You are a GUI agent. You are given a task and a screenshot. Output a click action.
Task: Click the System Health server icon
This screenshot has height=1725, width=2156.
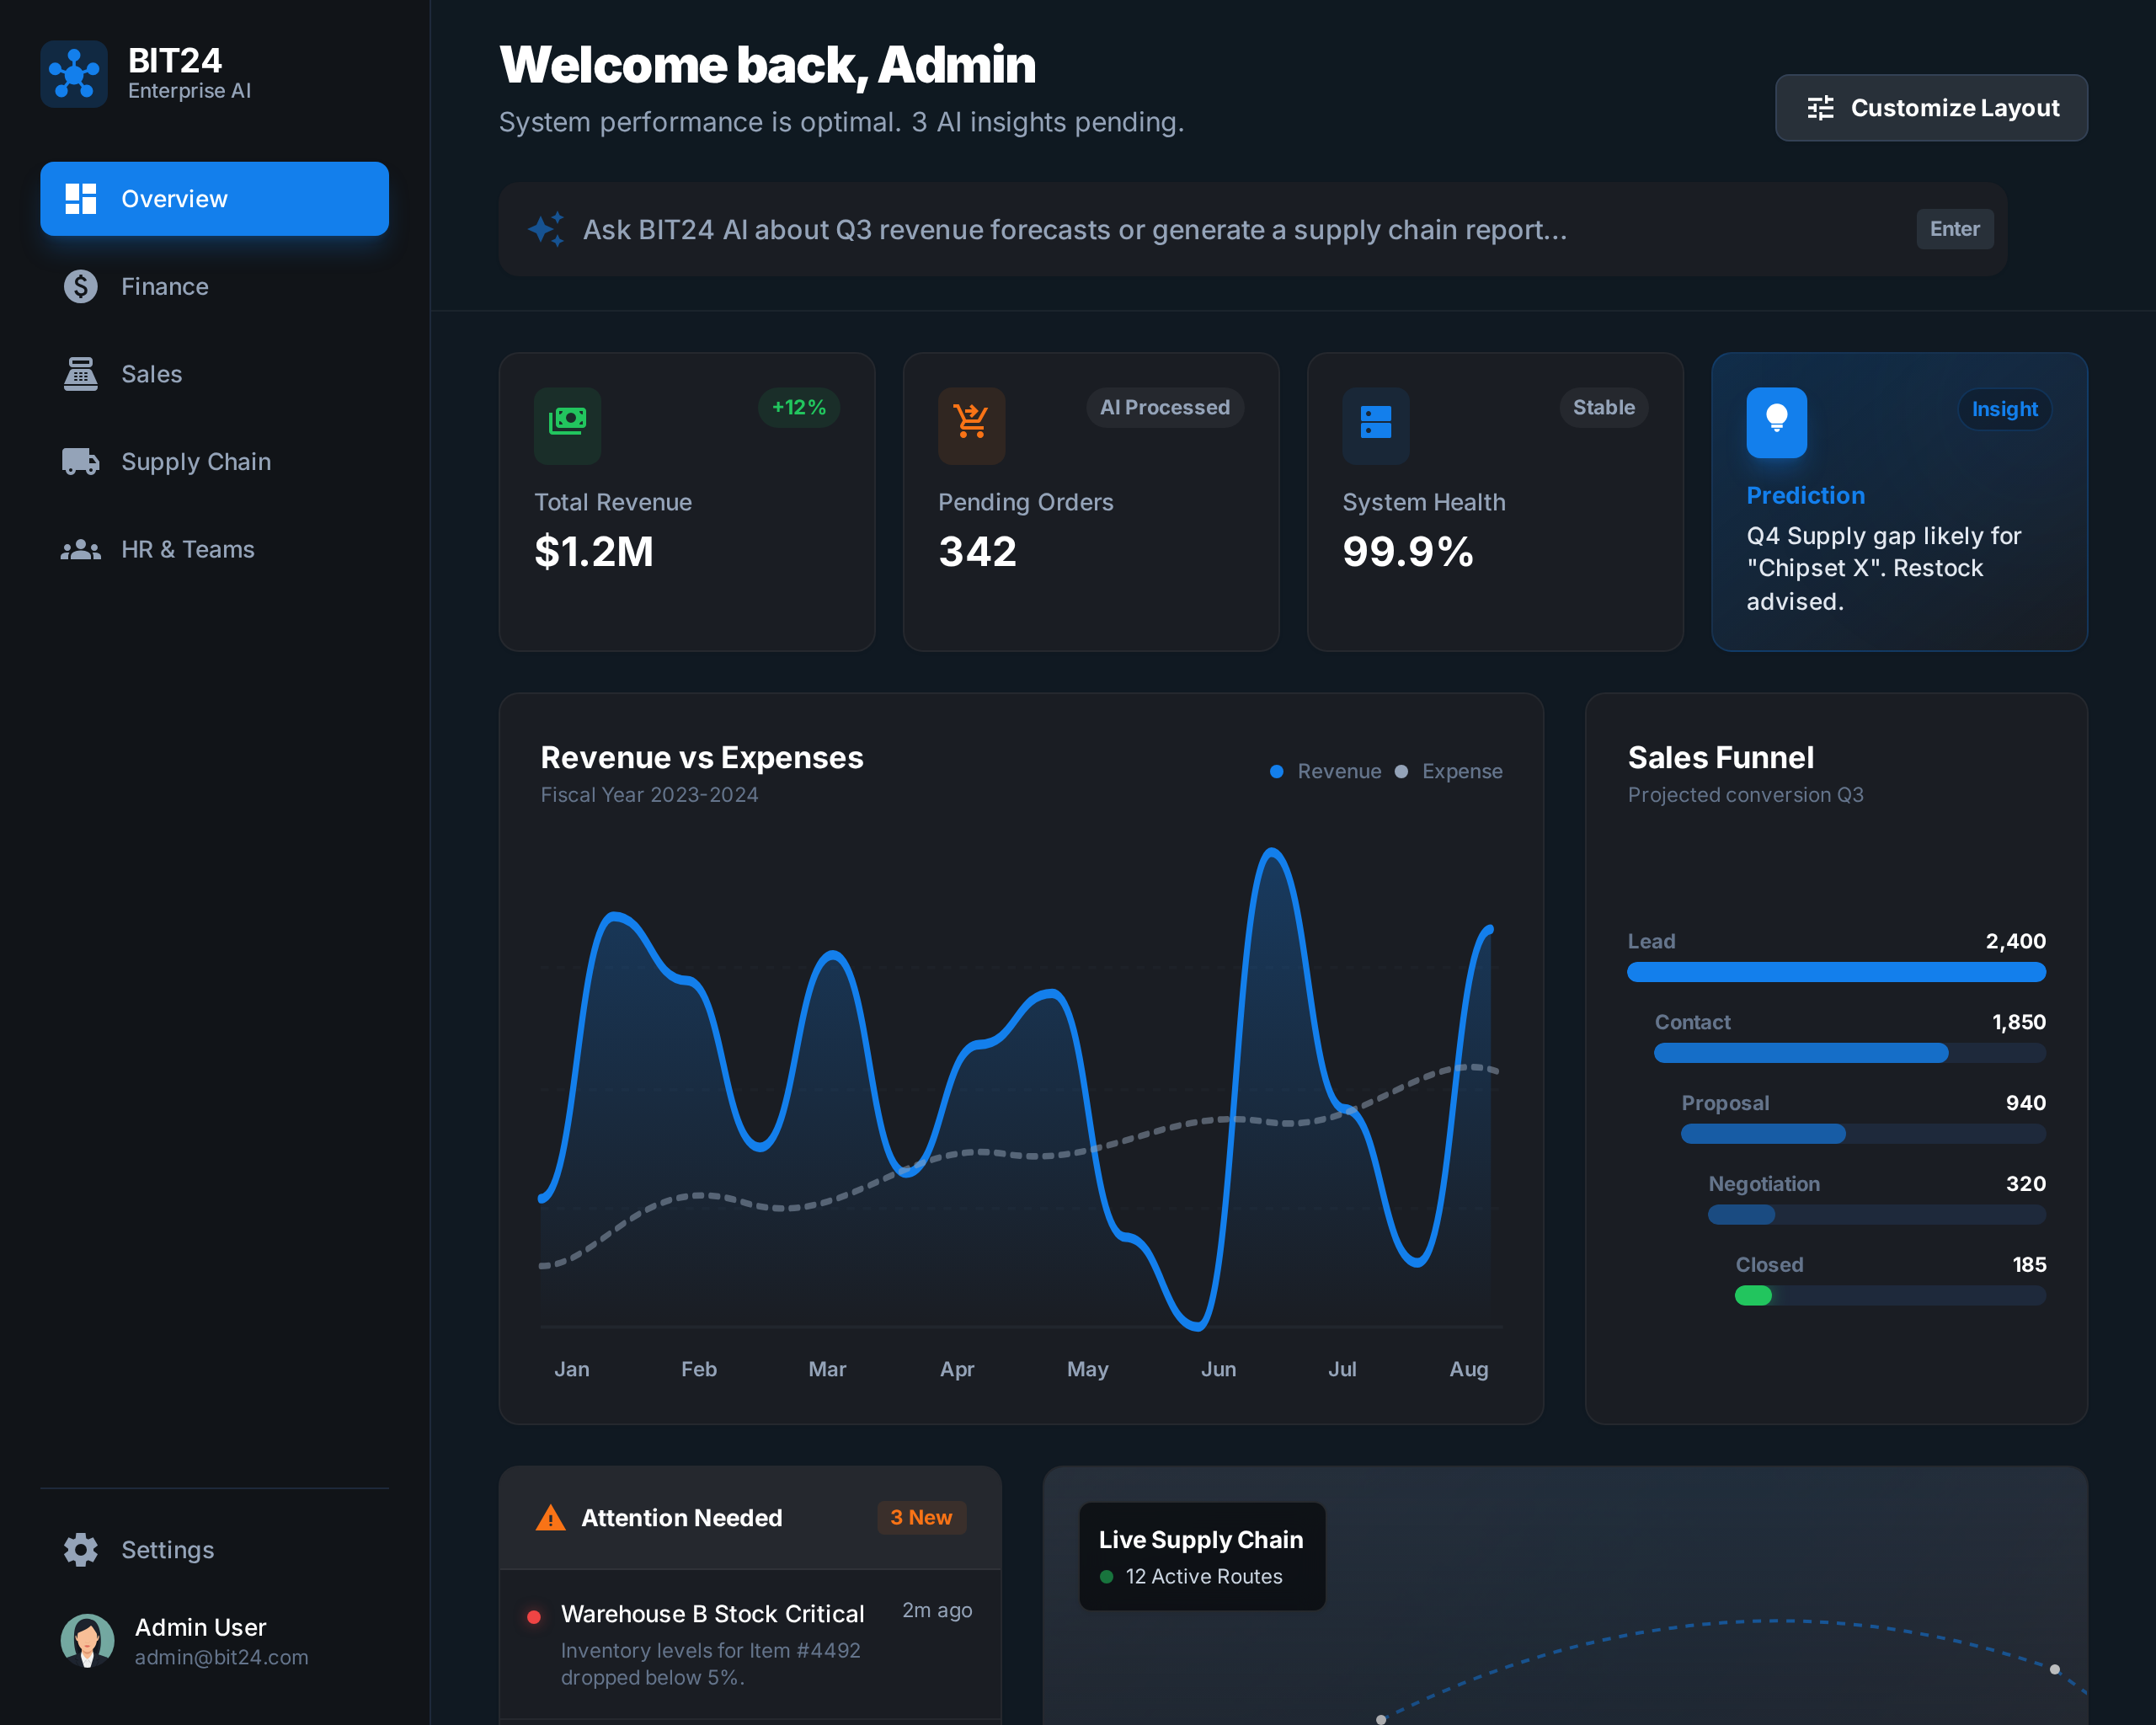click(1375, 423)
